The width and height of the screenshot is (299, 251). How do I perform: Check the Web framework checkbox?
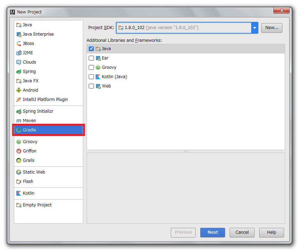[x=91, y=86]
